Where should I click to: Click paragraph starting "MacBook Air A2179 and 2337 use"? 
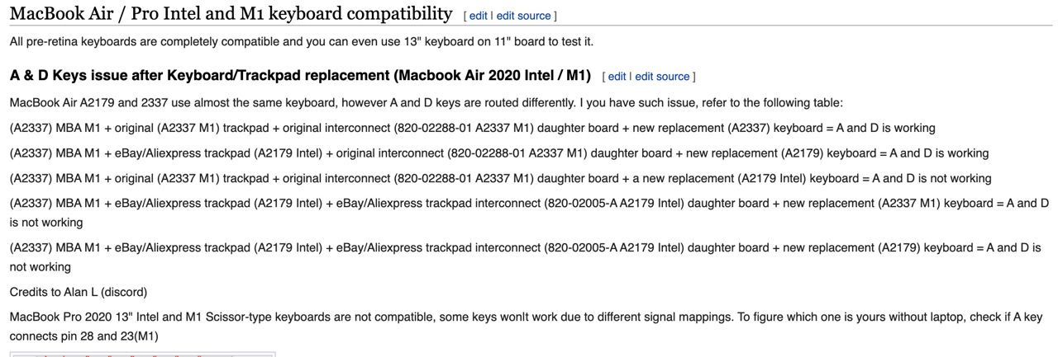point(427,103)
